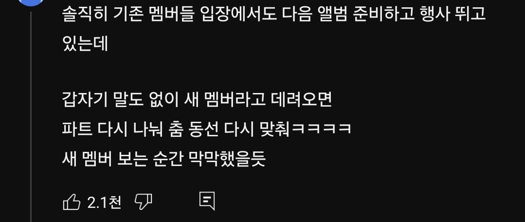This screenshot has width=525, height=222.
Task: Click the line 새 멤버 보는 순간 막막했을듯
Action: tap(164, 159)
